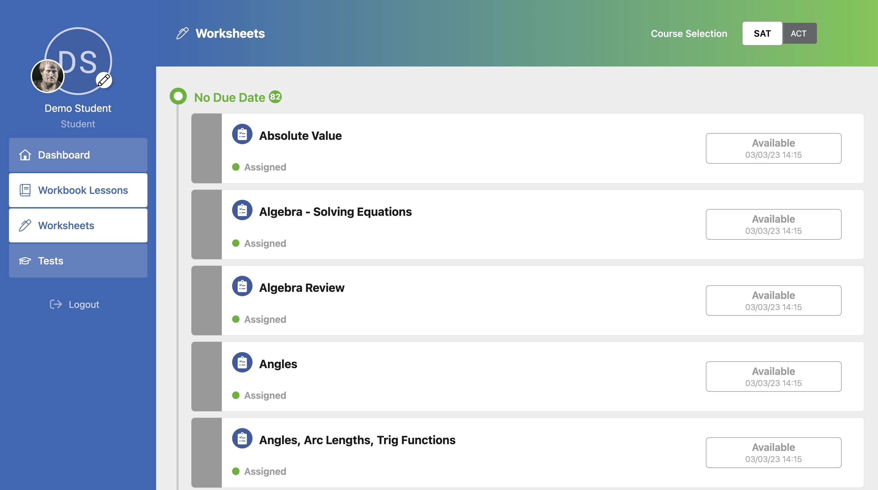Switch course selection to ACT
Viewport: 878px width, 490px height.
[798, 33]
